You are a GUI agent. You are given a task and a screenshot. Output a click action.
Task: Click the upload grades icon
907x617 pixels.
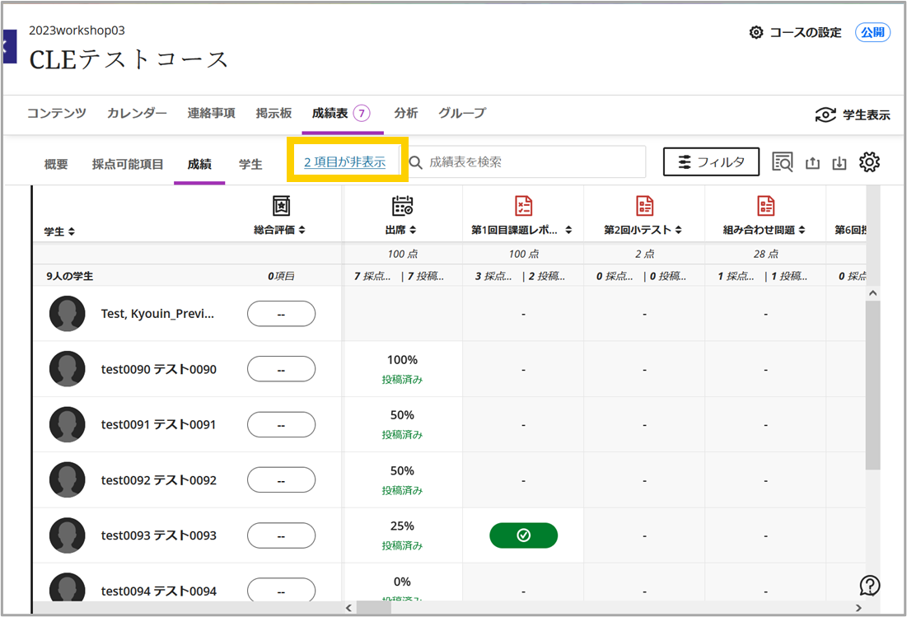[812, 162]
